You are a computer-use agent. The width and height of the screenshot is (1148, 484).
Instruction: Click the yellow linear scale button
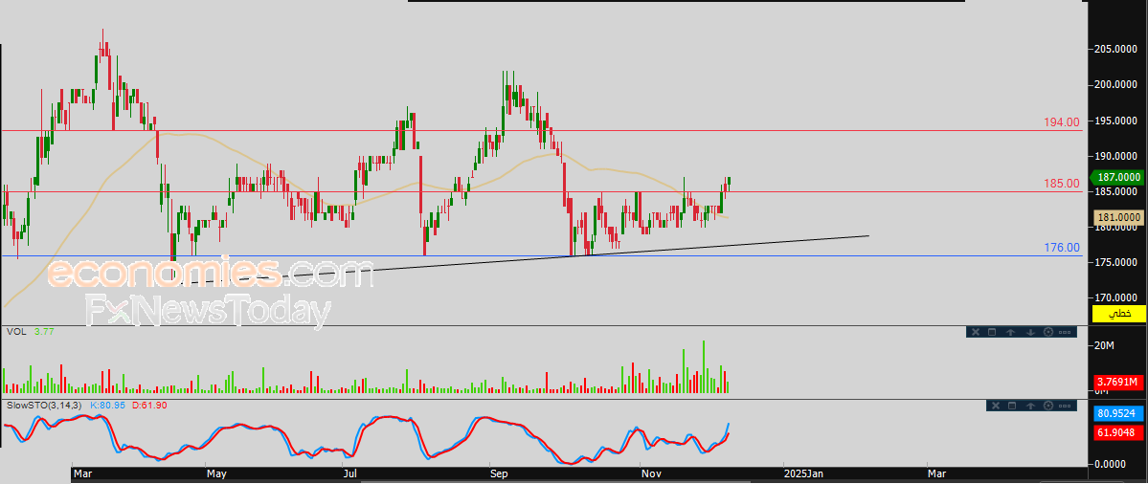1119,314
